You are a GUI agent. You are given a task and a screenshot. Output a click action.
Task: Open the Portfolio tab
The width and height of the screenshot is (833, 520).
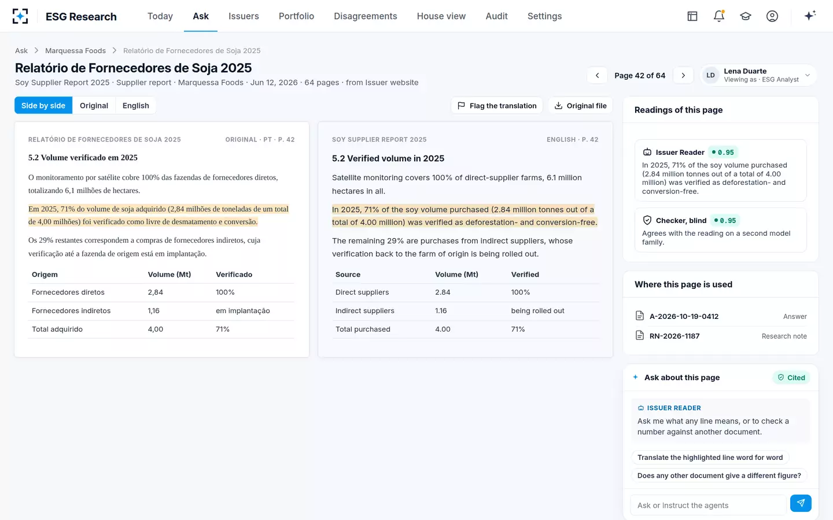coord(296,16)
